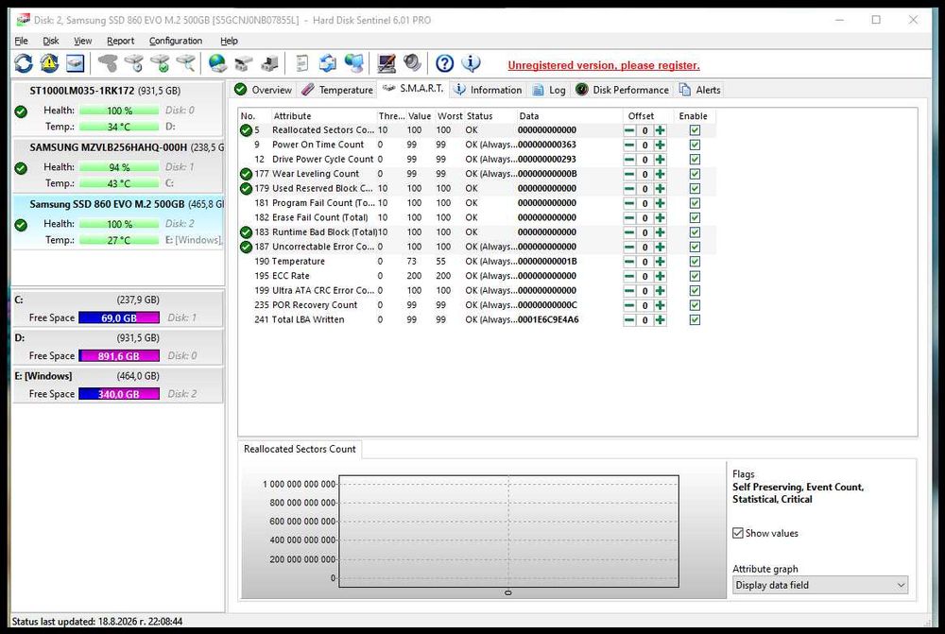Viewport: 945px width, 634px height.
Task: Toggle Enable for Uncorrectable Error Count
Action: pyautogui.click(x=695, y=248)
